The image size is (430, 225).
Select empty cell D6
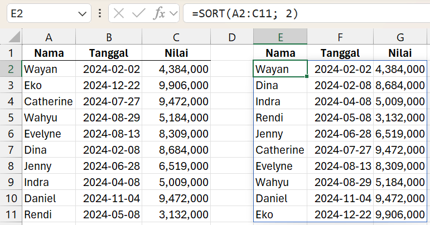pos(232,134)
